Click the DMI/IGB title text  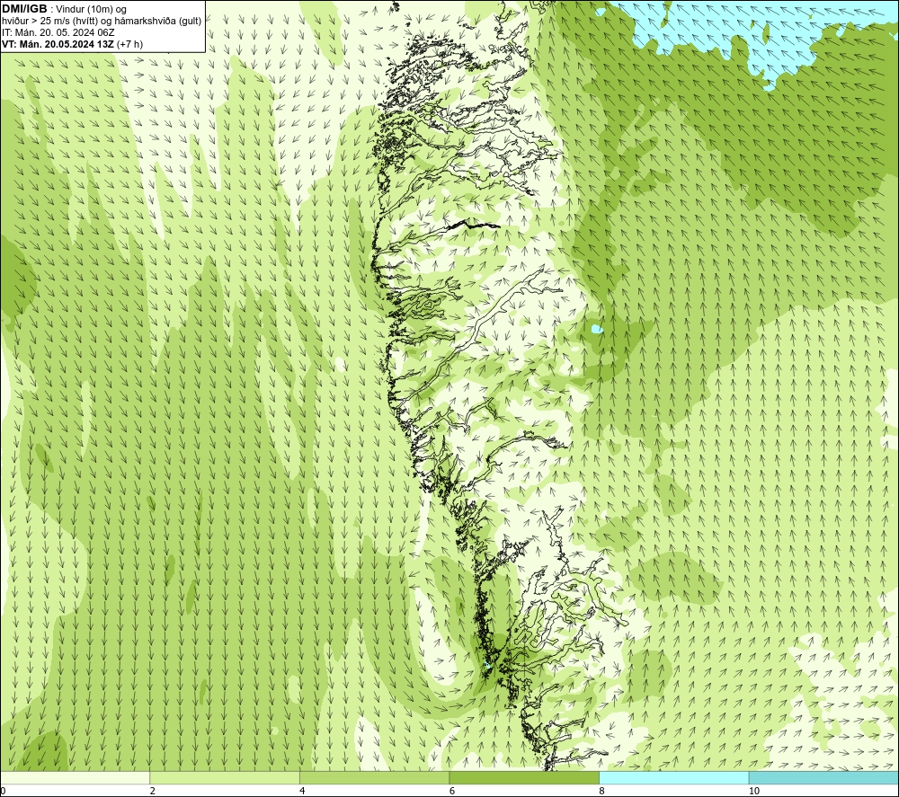click(24, 9)
